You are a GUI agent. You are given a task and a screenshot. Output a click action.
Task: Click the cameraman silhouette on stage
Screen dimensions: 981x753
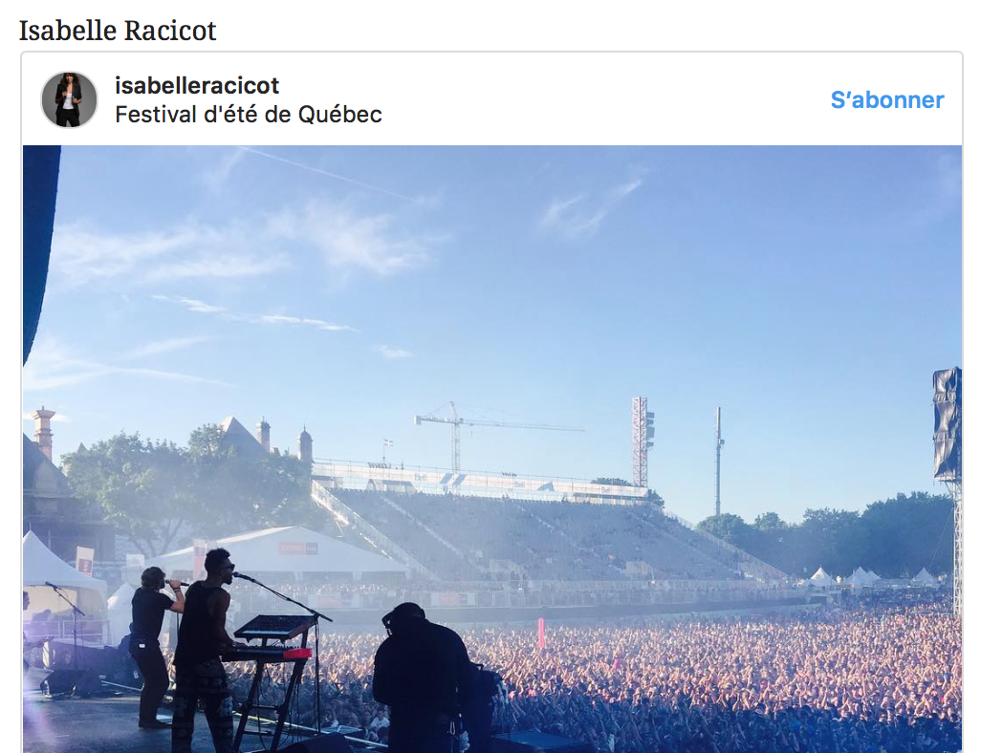point(425,678)
